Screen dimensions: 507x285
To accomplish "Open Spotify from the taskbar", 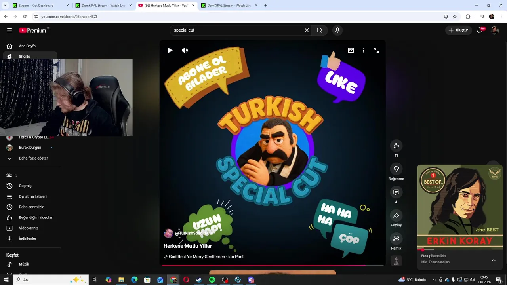I will pyautogui.click(x=212, y=280).
